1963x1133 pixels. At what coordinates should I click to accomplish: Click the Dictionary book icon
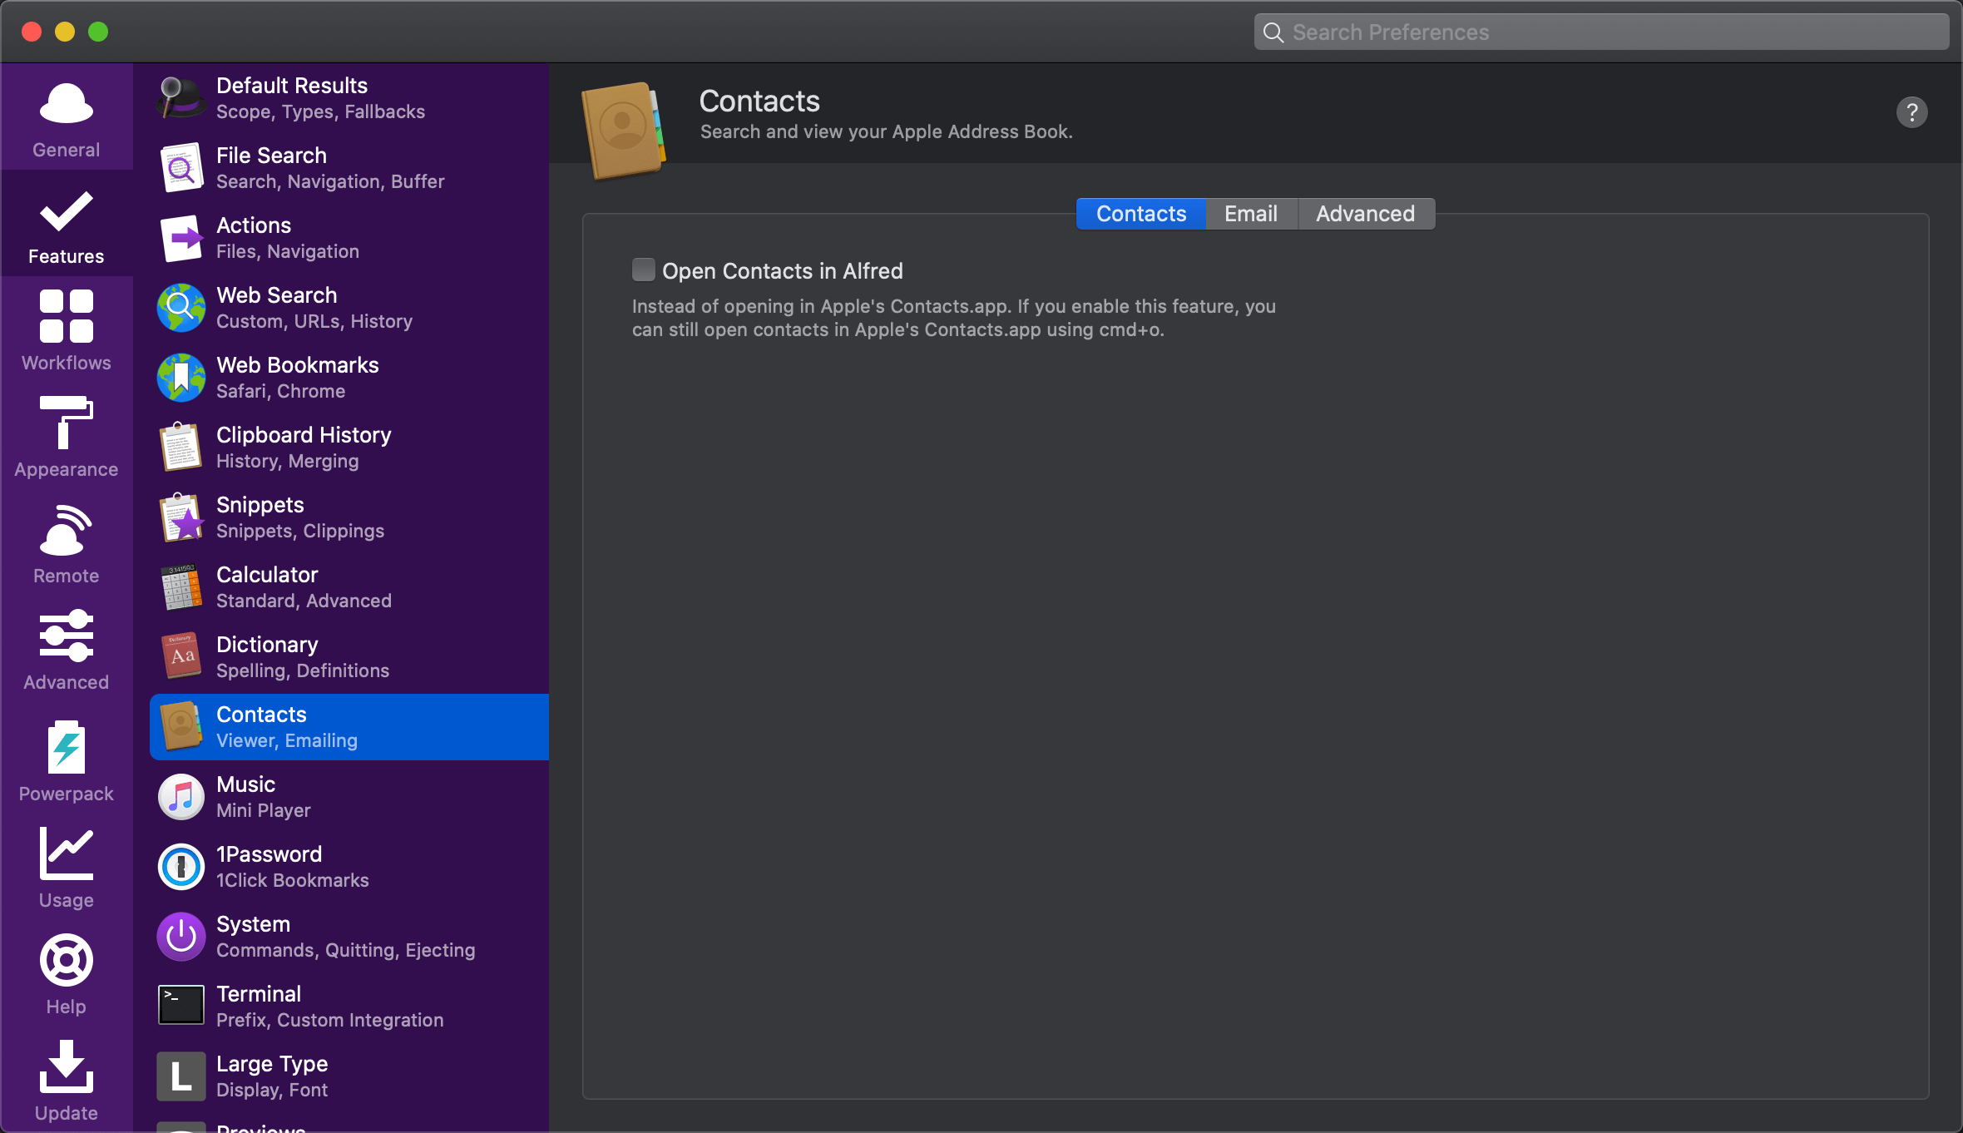[181, 657]
